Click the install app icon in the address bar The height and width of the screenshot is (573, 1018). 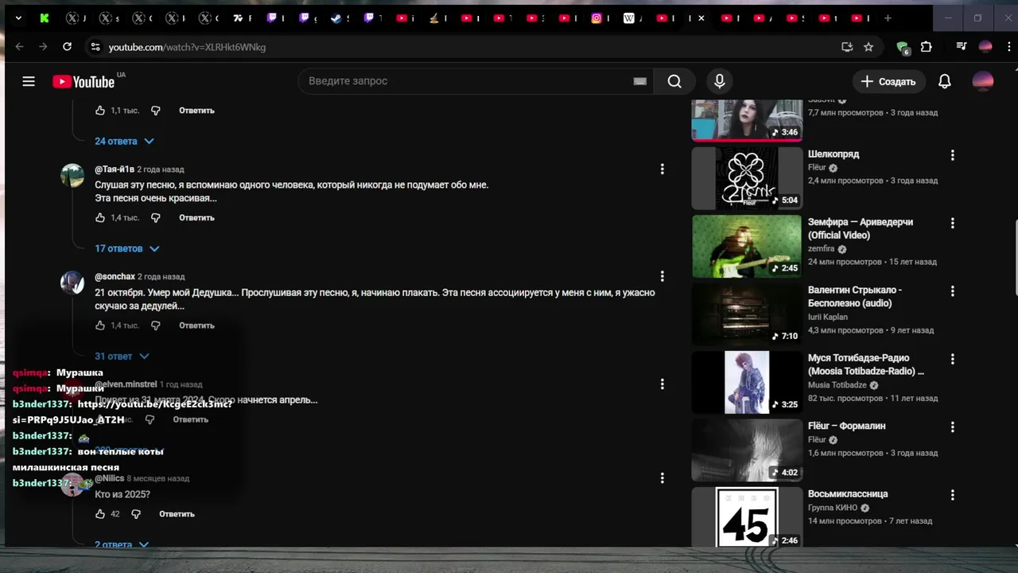point(847,47)
